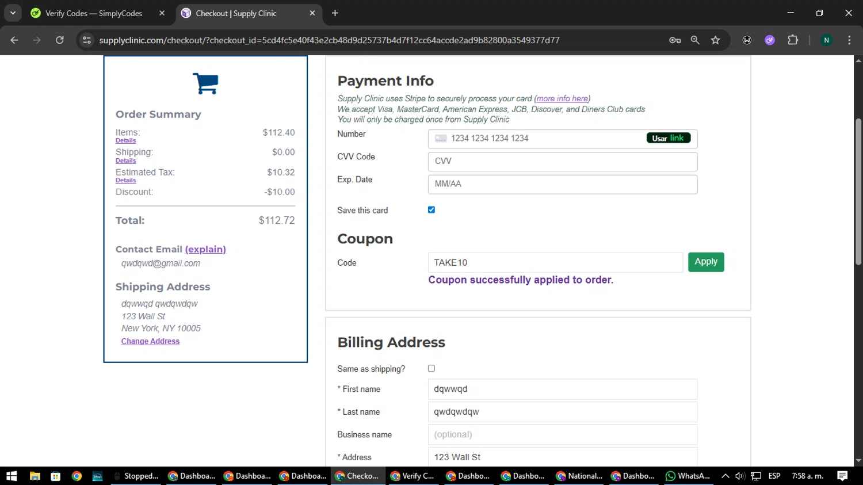Screen dimensions: 863x485
Task: Switch to the Verify C... taskbar window
Action: tap(413, 476)
